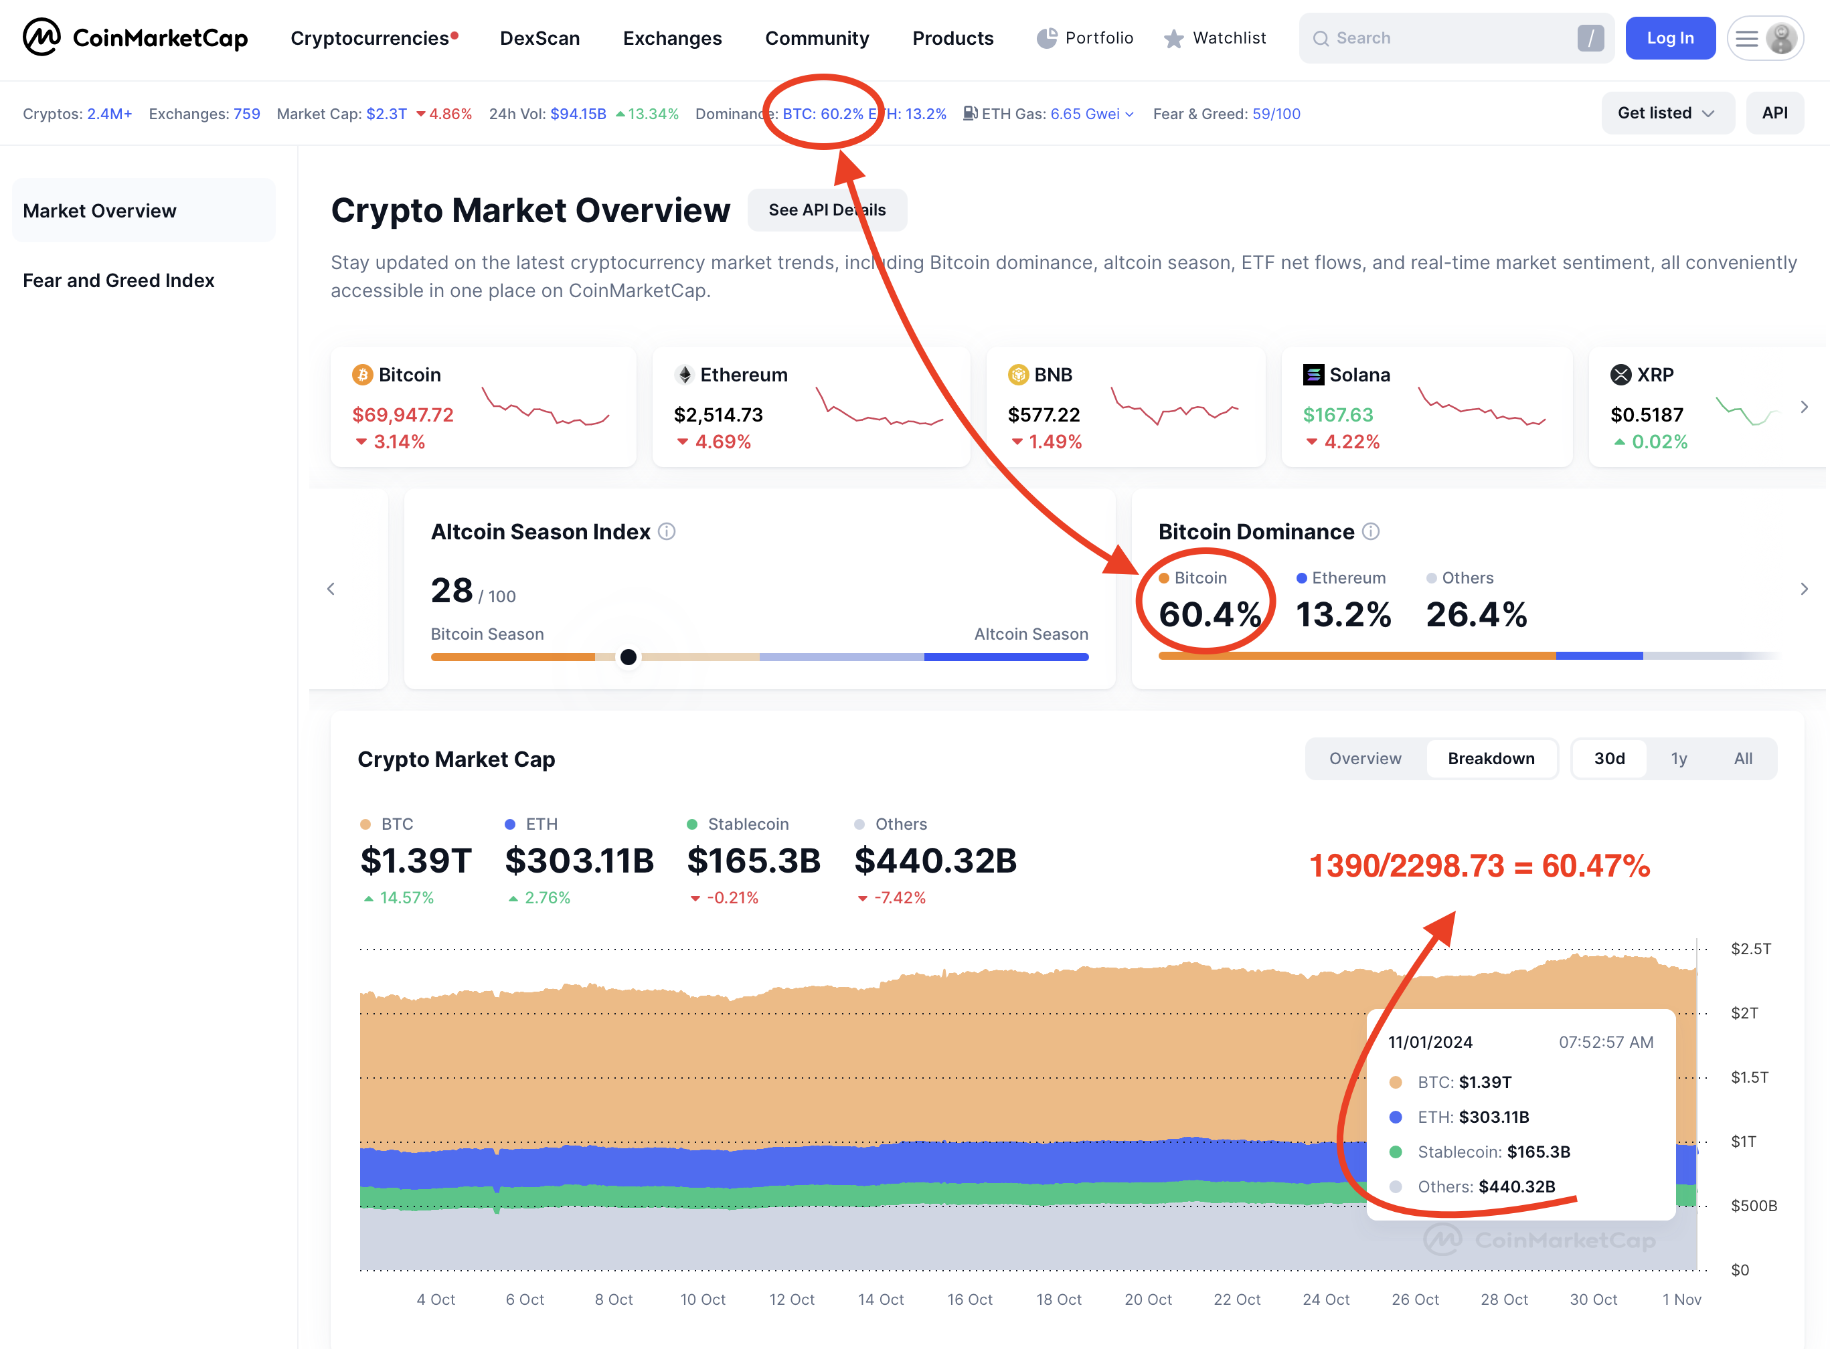This screenshot has width=1830, height=1349.
Task: Select the 30d time range
Action: click(x=1610, y=759)
